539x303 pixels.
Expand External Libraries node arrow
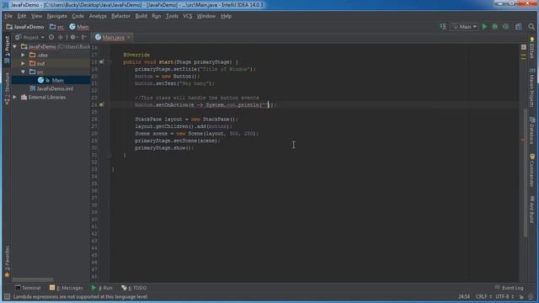point(15,98)
